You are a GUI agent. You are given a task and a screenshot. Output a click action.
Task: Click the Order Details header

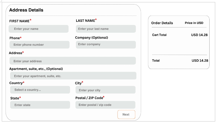coord(162,23)
